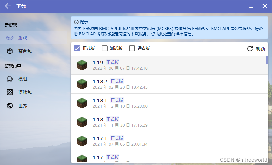Click the info icon beside 提示
This screenshot has height=165, width=272.
click(x=76, y=22)
